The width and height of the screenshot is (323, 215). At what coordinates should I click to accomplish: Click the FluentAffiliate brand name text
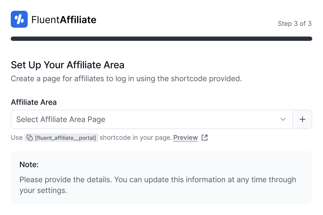pos(64,20)
